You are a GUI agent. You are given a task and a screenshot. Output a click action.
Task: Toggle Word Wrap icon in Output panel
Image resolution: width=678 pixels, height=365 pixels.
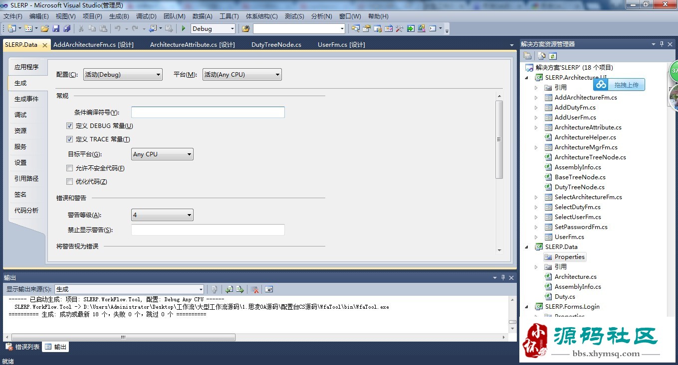[269, 289]
